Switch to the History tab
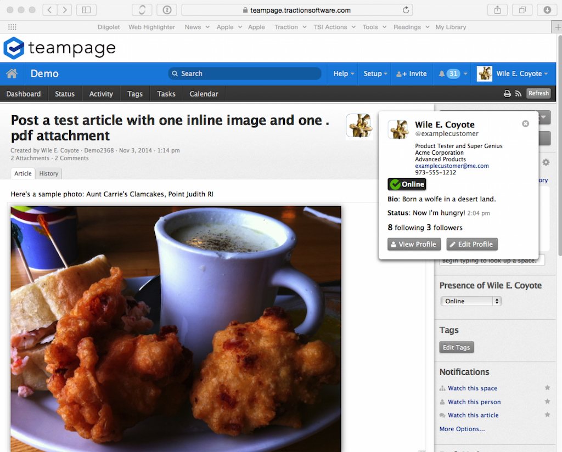The image size is (562, 452). click(49, 173)
